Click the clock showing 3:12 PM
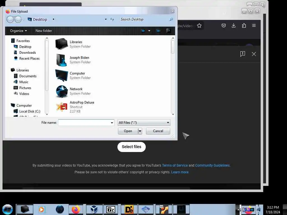 click(273, 207)
